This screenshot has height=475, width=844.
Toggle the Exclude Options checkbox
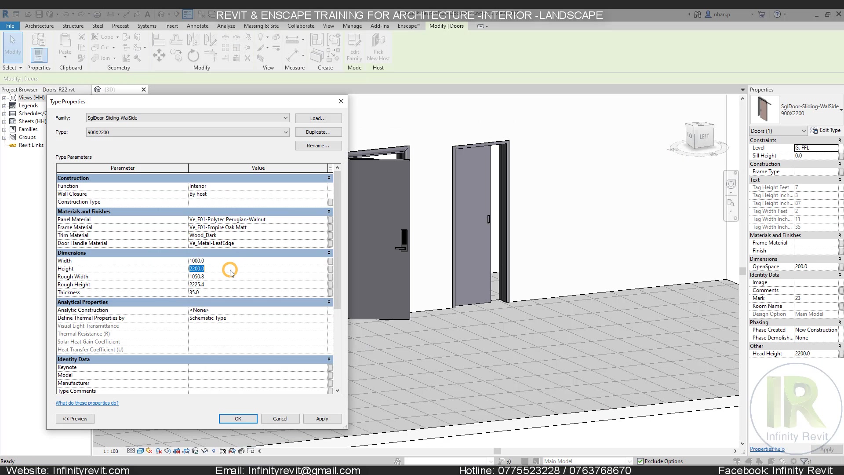(640, 461)
